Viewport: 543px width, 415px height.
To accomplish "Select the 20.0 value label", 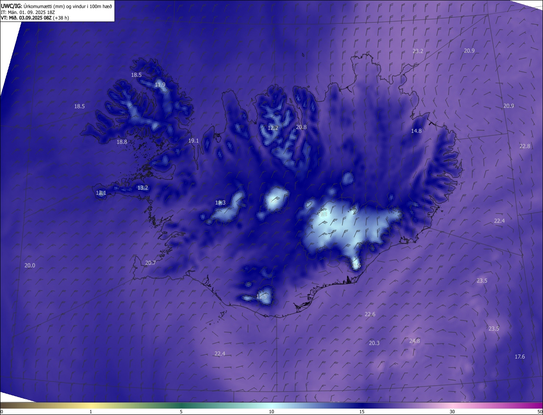I will (x=30, y=266).
